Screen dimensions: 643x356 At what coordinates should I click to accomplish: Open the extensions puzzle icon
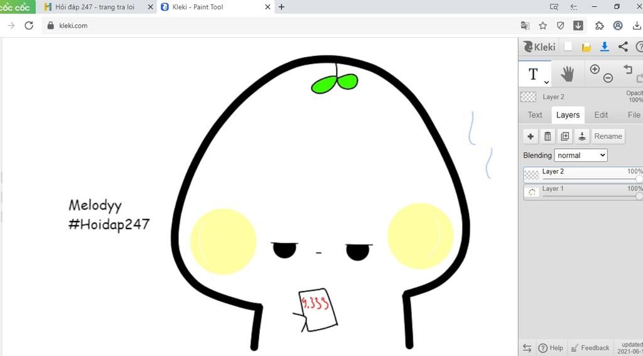point(600,25)
